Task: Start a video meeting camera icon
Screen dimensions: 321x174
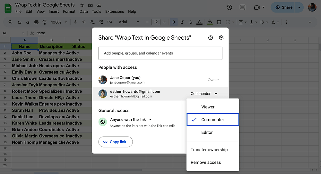Action: tap(257, 7)
